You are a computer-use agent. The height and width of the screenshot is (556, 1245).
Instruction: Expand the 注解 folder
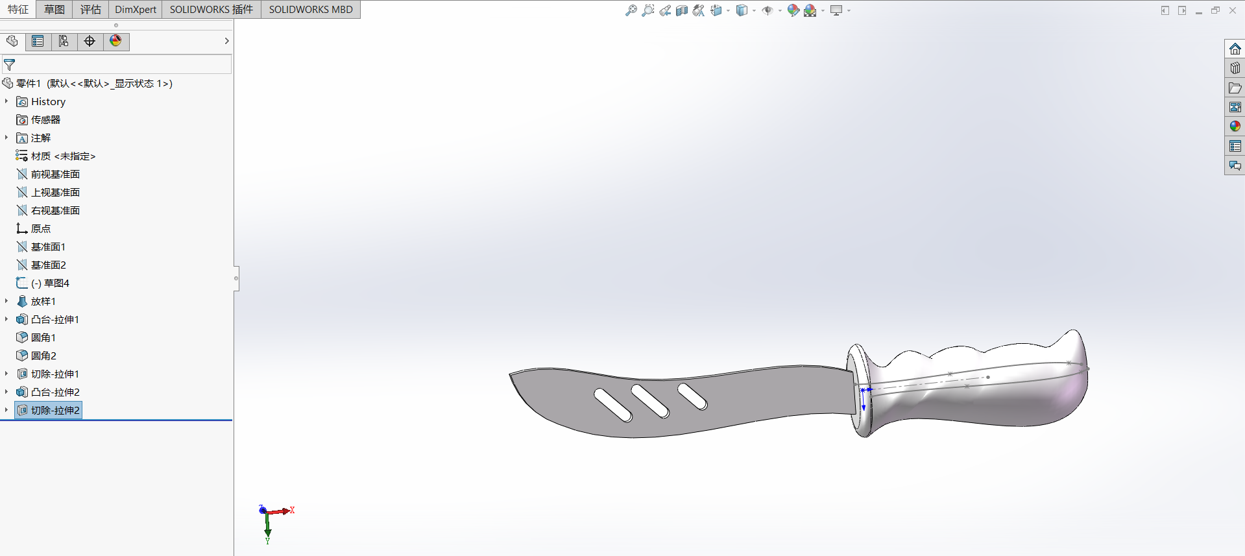6,138
